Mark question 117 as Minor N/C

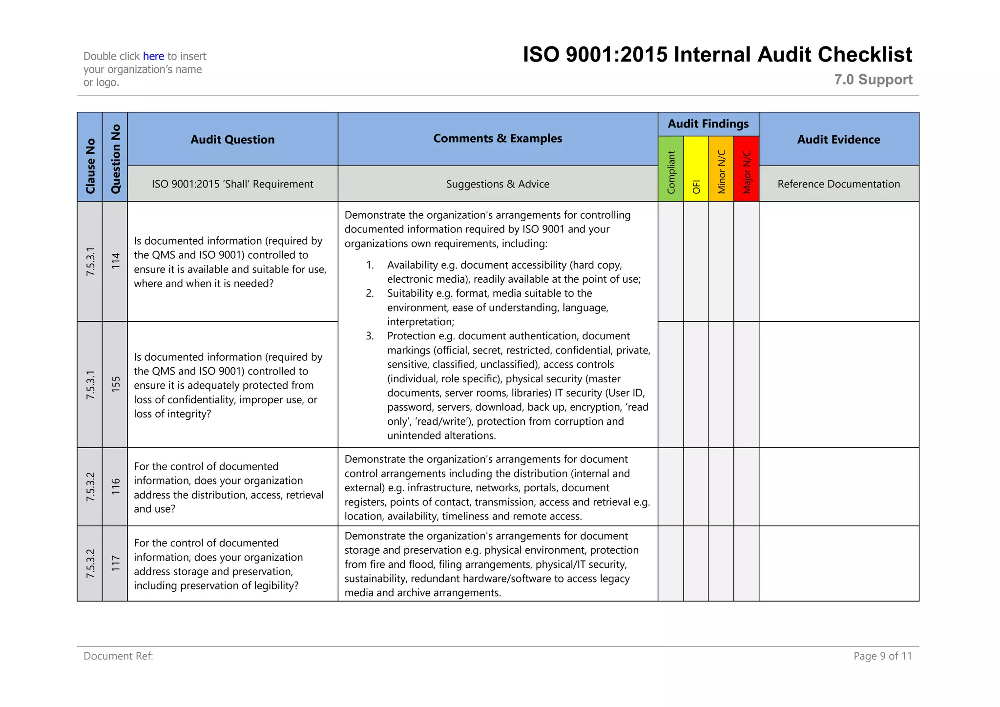click(721, 563)
